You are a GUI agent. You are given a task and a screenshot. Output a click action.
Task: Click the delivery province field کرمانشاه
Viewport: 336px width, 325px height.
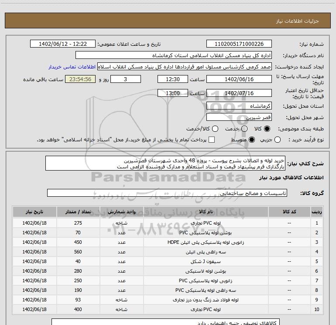pyautogui.click(x=239, y=106)
